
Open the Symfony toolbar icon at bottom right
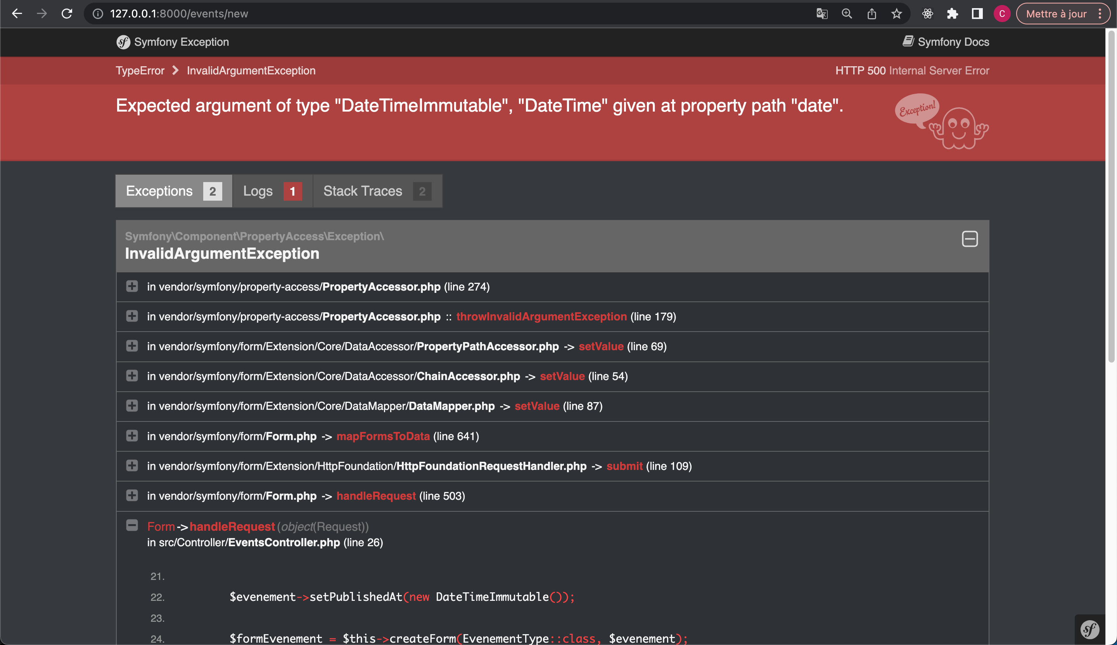point(1089,629)
